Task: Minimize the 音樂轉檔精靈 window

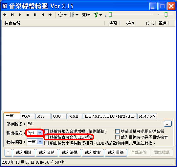Action: pyautogui.click(x=153, y=6)
